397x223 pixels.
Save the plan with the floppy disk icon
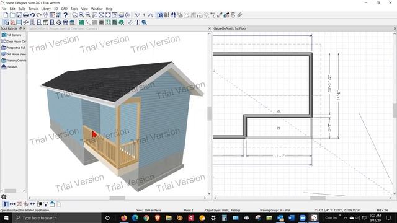tap(19, 15)
